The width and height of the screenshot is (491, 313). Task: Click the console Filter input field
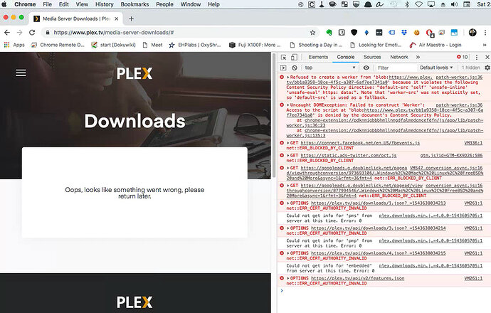pos(396,68)
